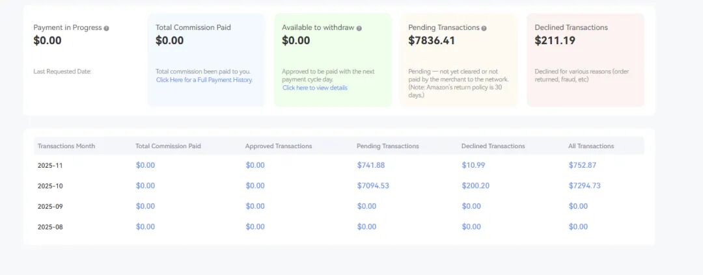Open 2025-10 all transactions total $7294.73

(584, 186)
